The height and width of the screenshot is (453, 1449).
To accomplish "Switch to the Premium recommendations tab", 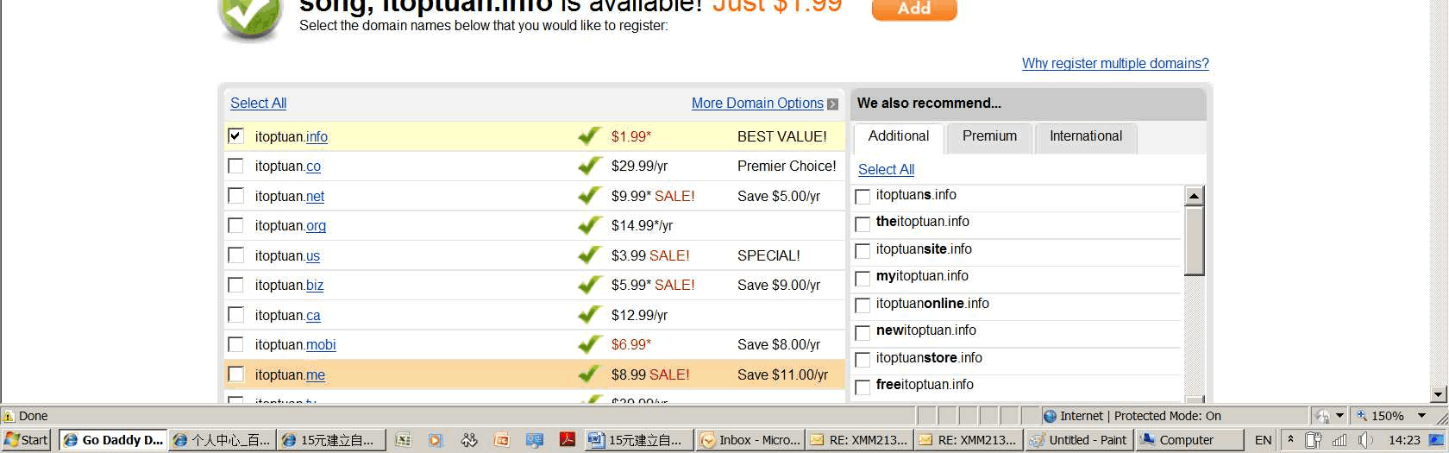I will coord(989,136).
